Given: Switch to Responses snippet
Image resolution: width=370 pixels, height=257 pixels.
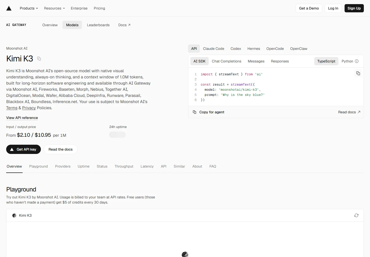Looking at the screenshot, I should click(x=280, y=61).
